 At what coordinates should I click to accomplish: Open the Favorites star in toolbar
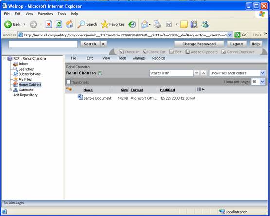pos(104,24)
